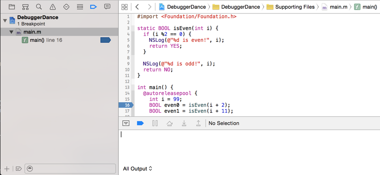Toggle the main() breakpoint arrow in the navigator

click(106, 40)
